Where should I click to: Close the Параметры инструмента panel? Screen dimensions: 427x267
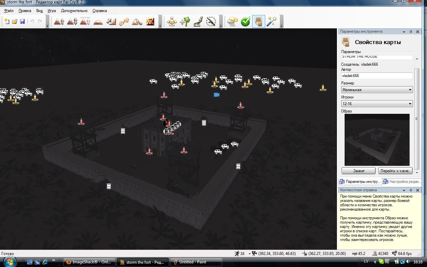pyautogui.click(x=417, y=32)
